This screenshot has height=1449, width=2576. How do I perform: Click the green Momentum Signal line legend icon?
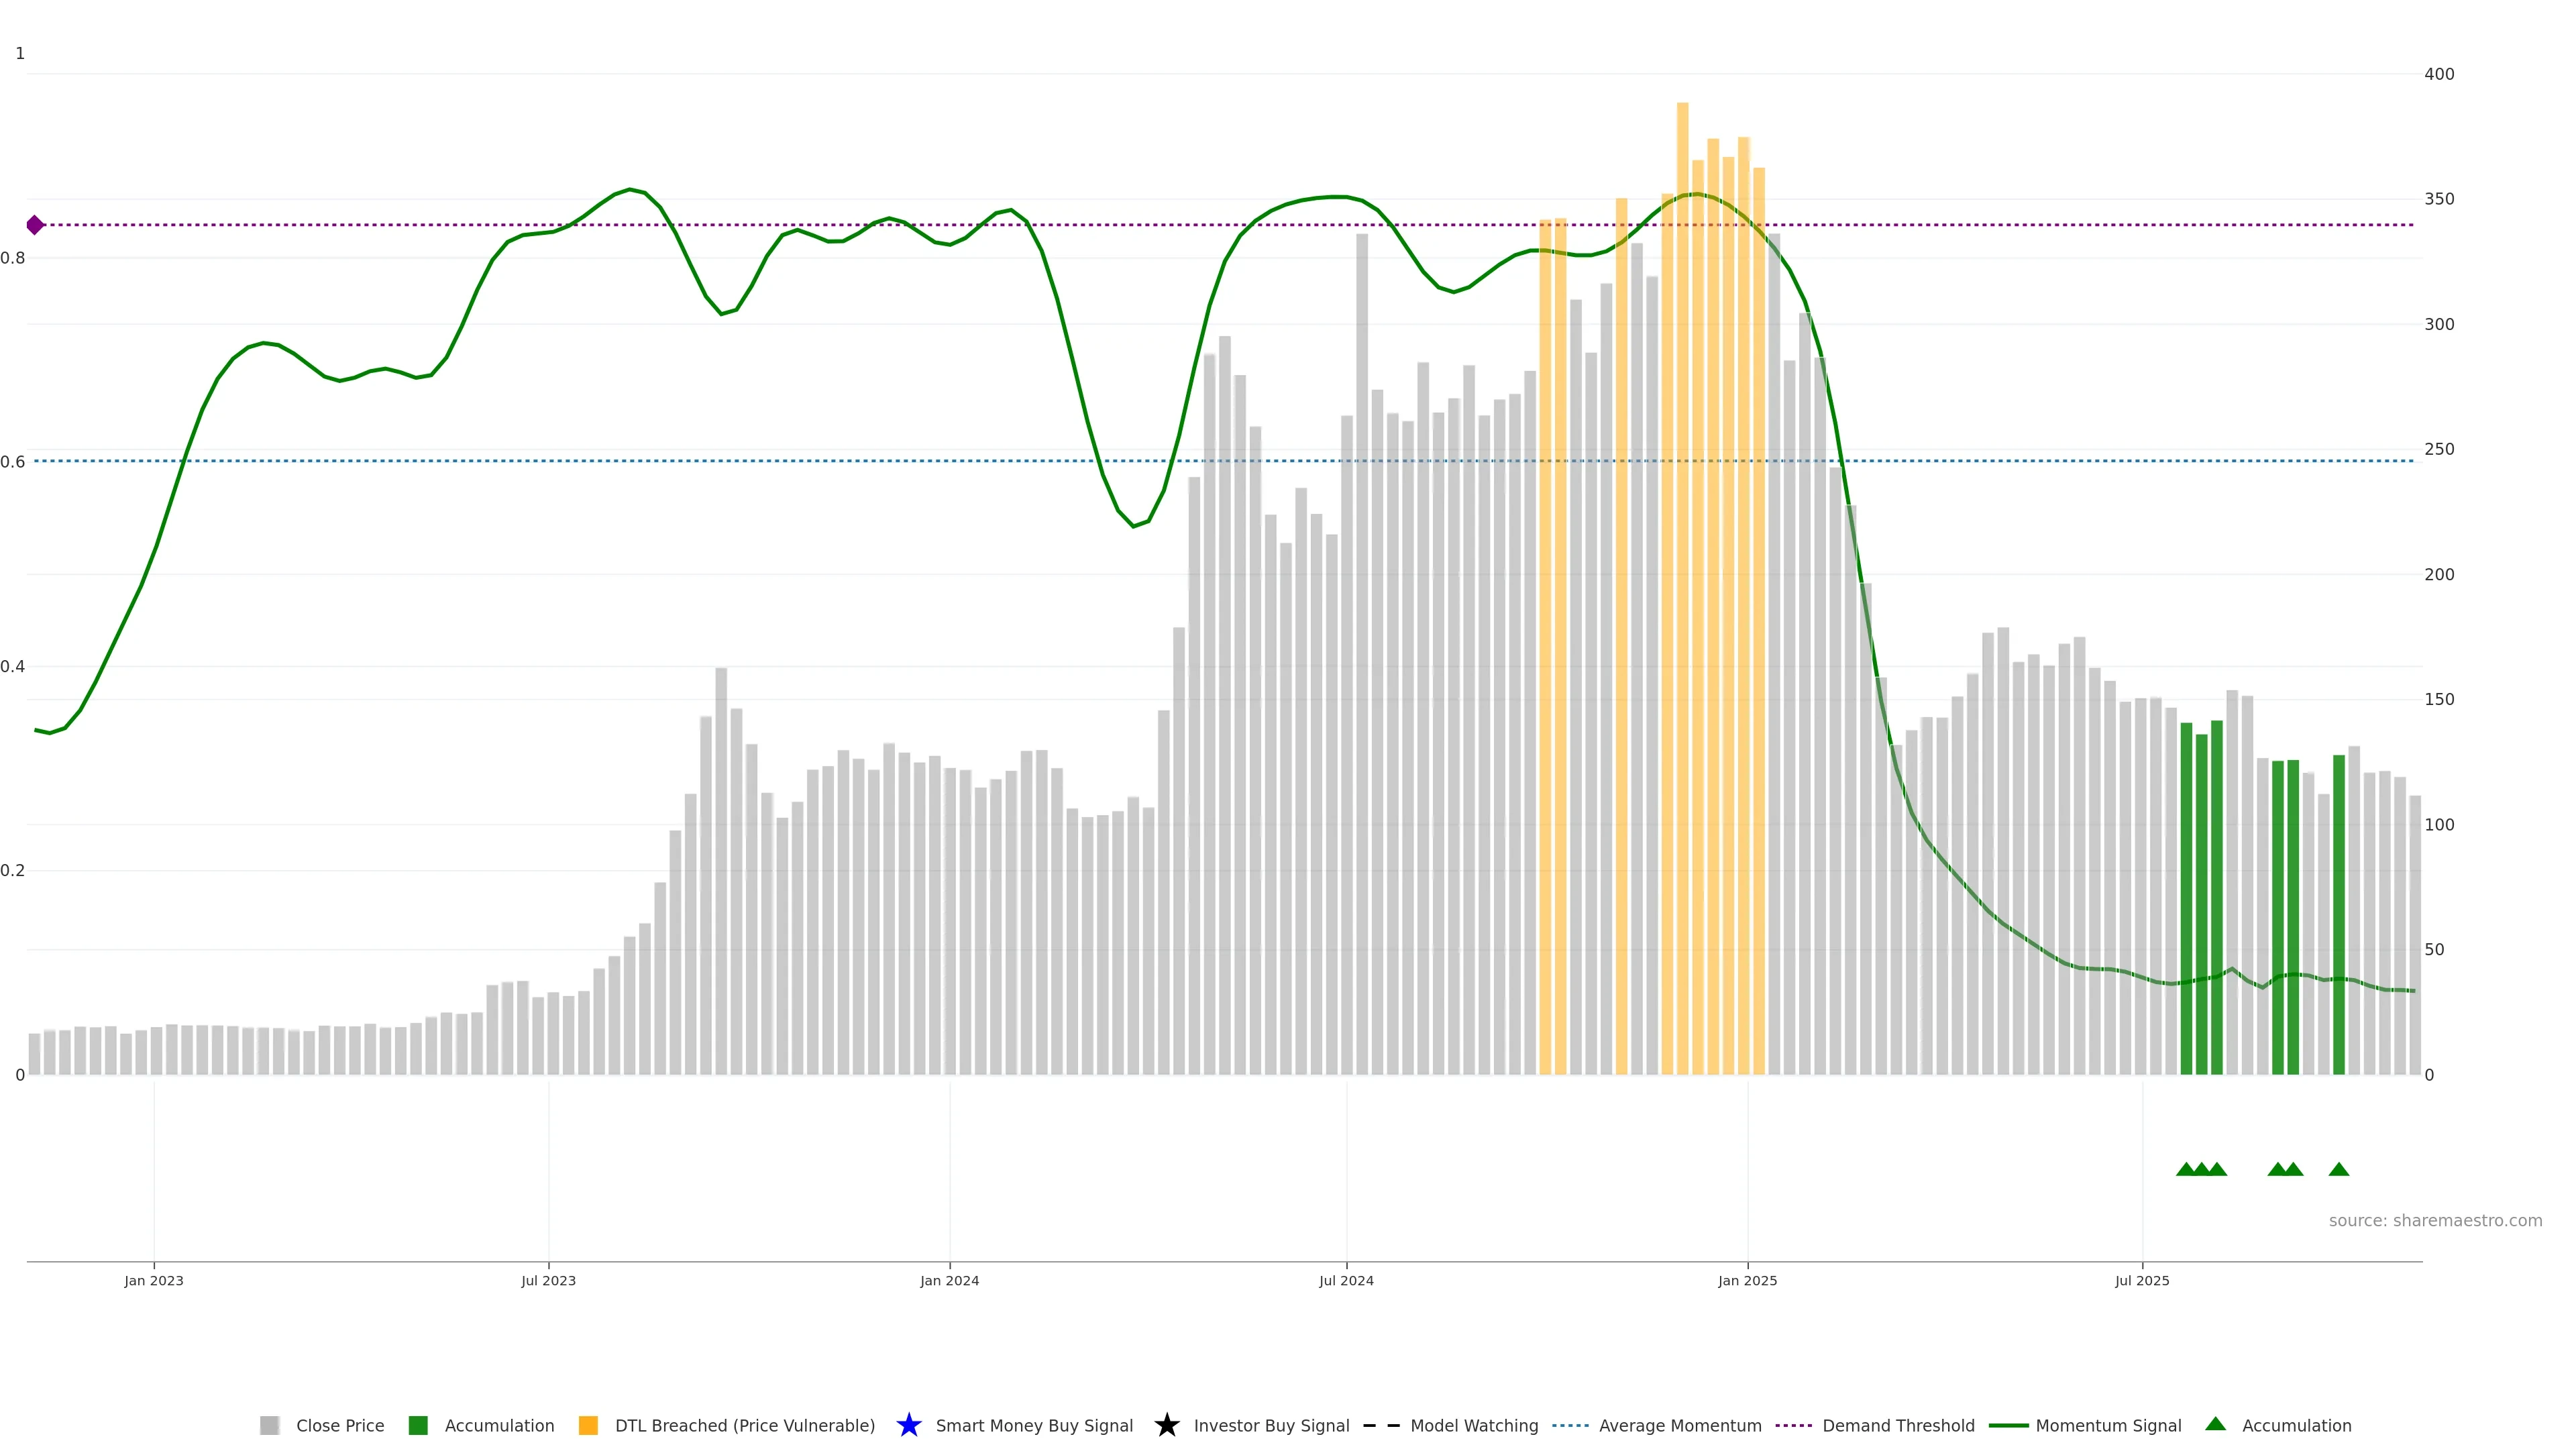coord(2008,1425)
